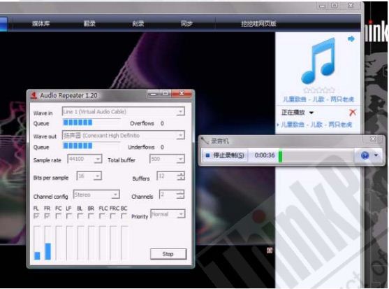This screenshot has width=389, height=289.
Task: Click the Underflows counter value
Action: 162,147
